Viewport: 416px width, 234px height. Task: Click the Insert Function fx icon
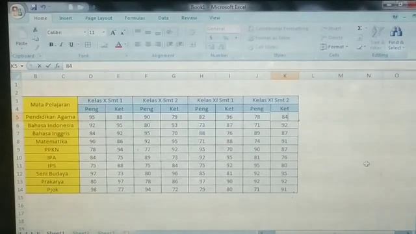point(57,66)
